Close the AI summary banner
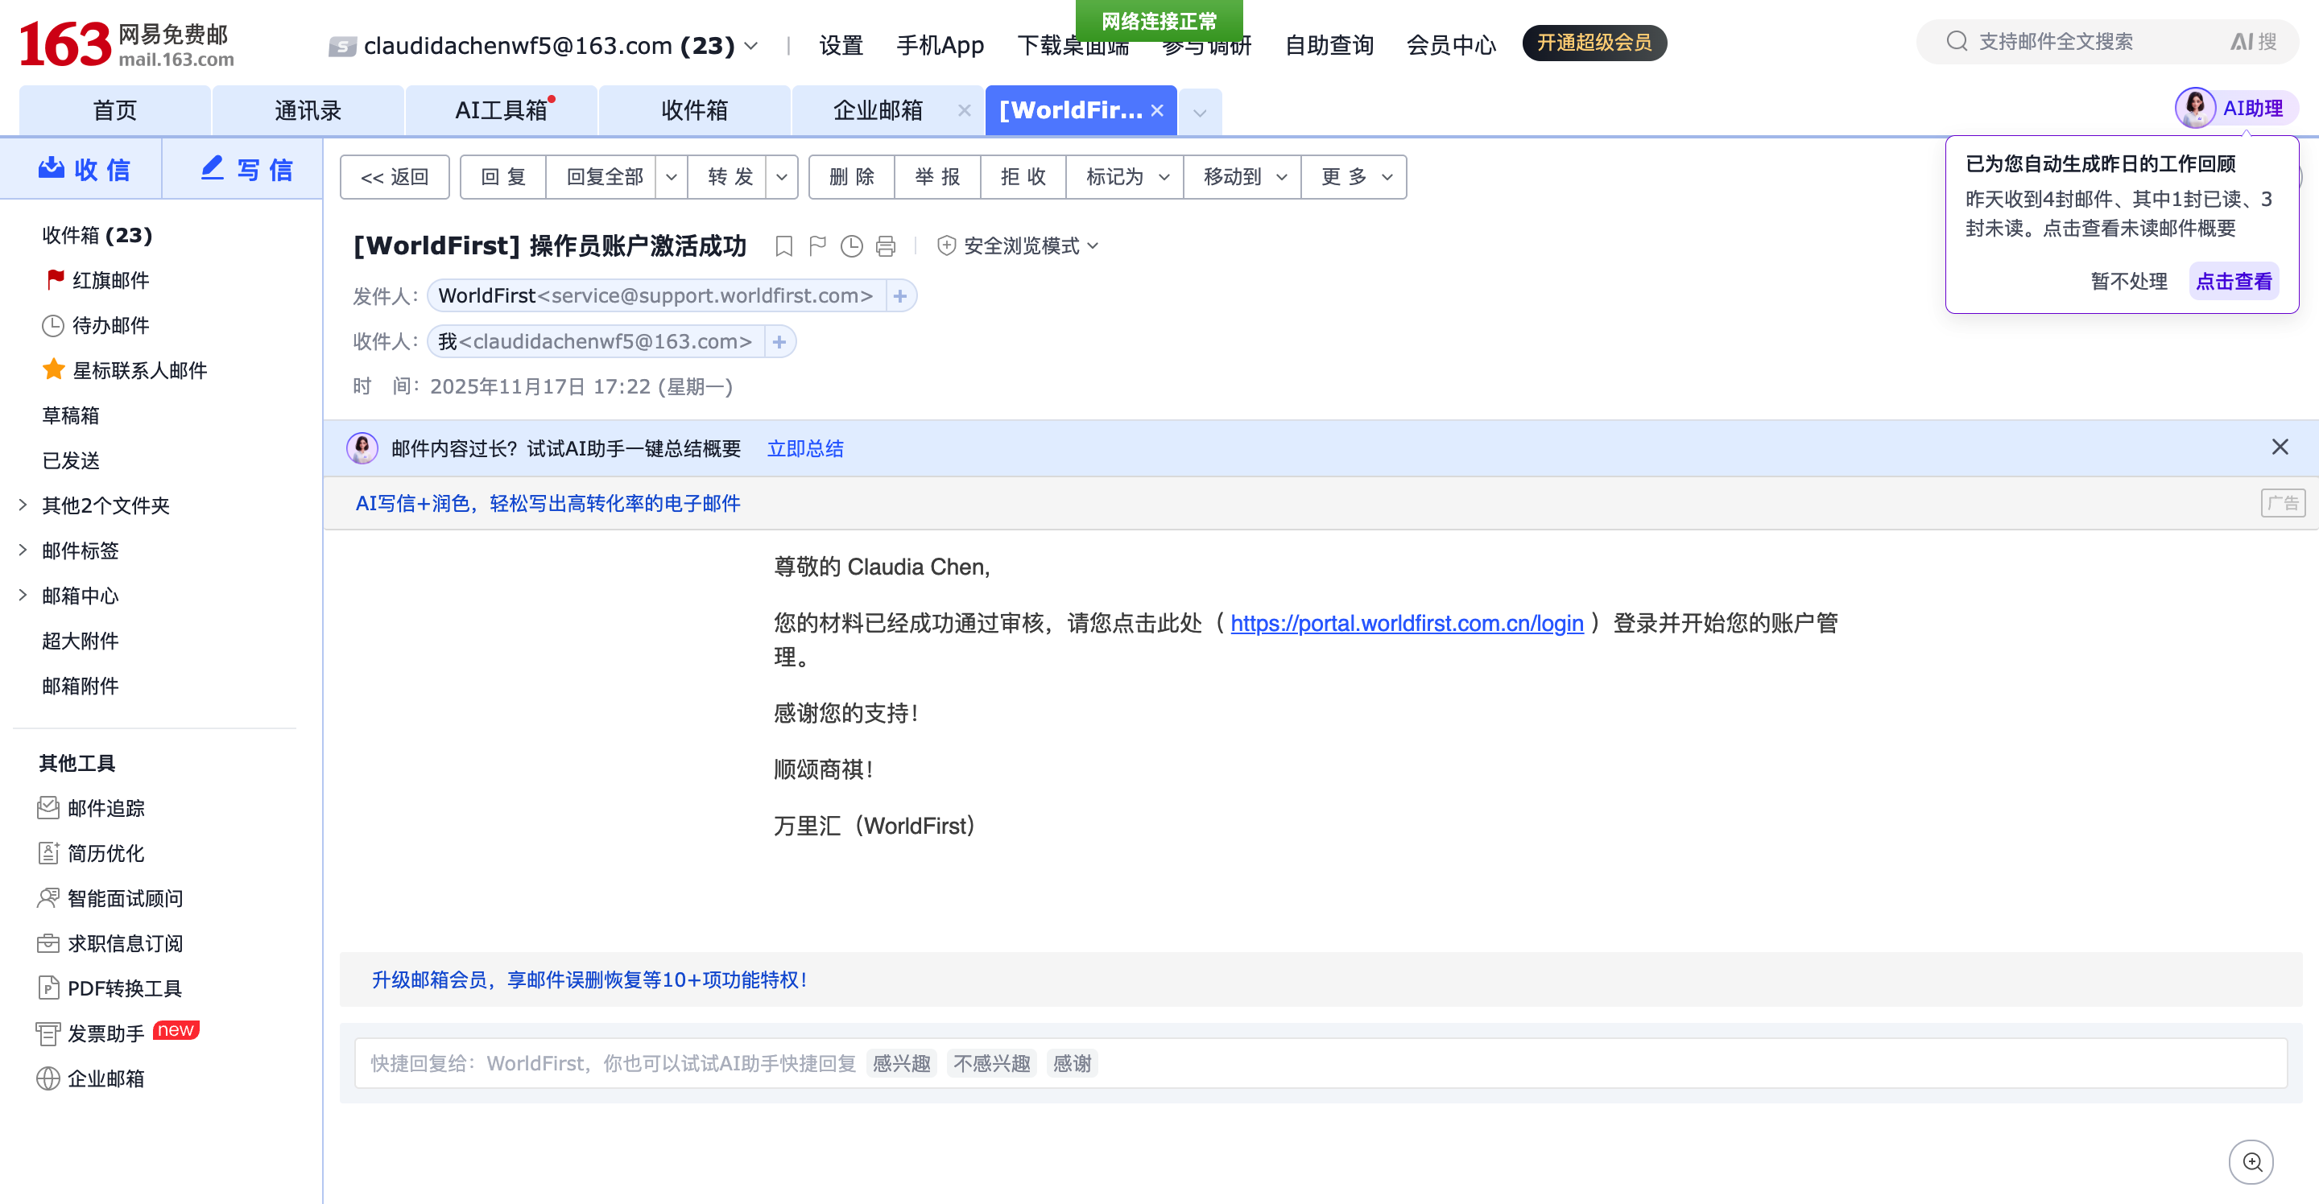Viewport: 2319px width, 1204px height. [x=2280, y=447]
